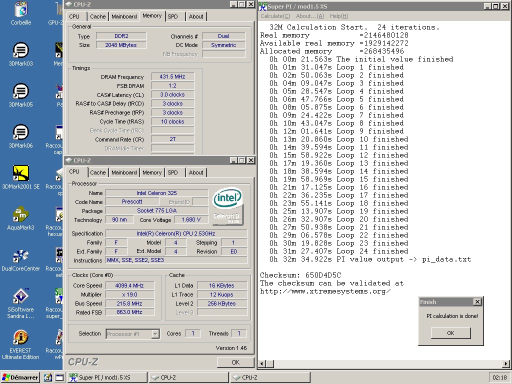Click the taskbar clock showing 02:18

[499, 377]
